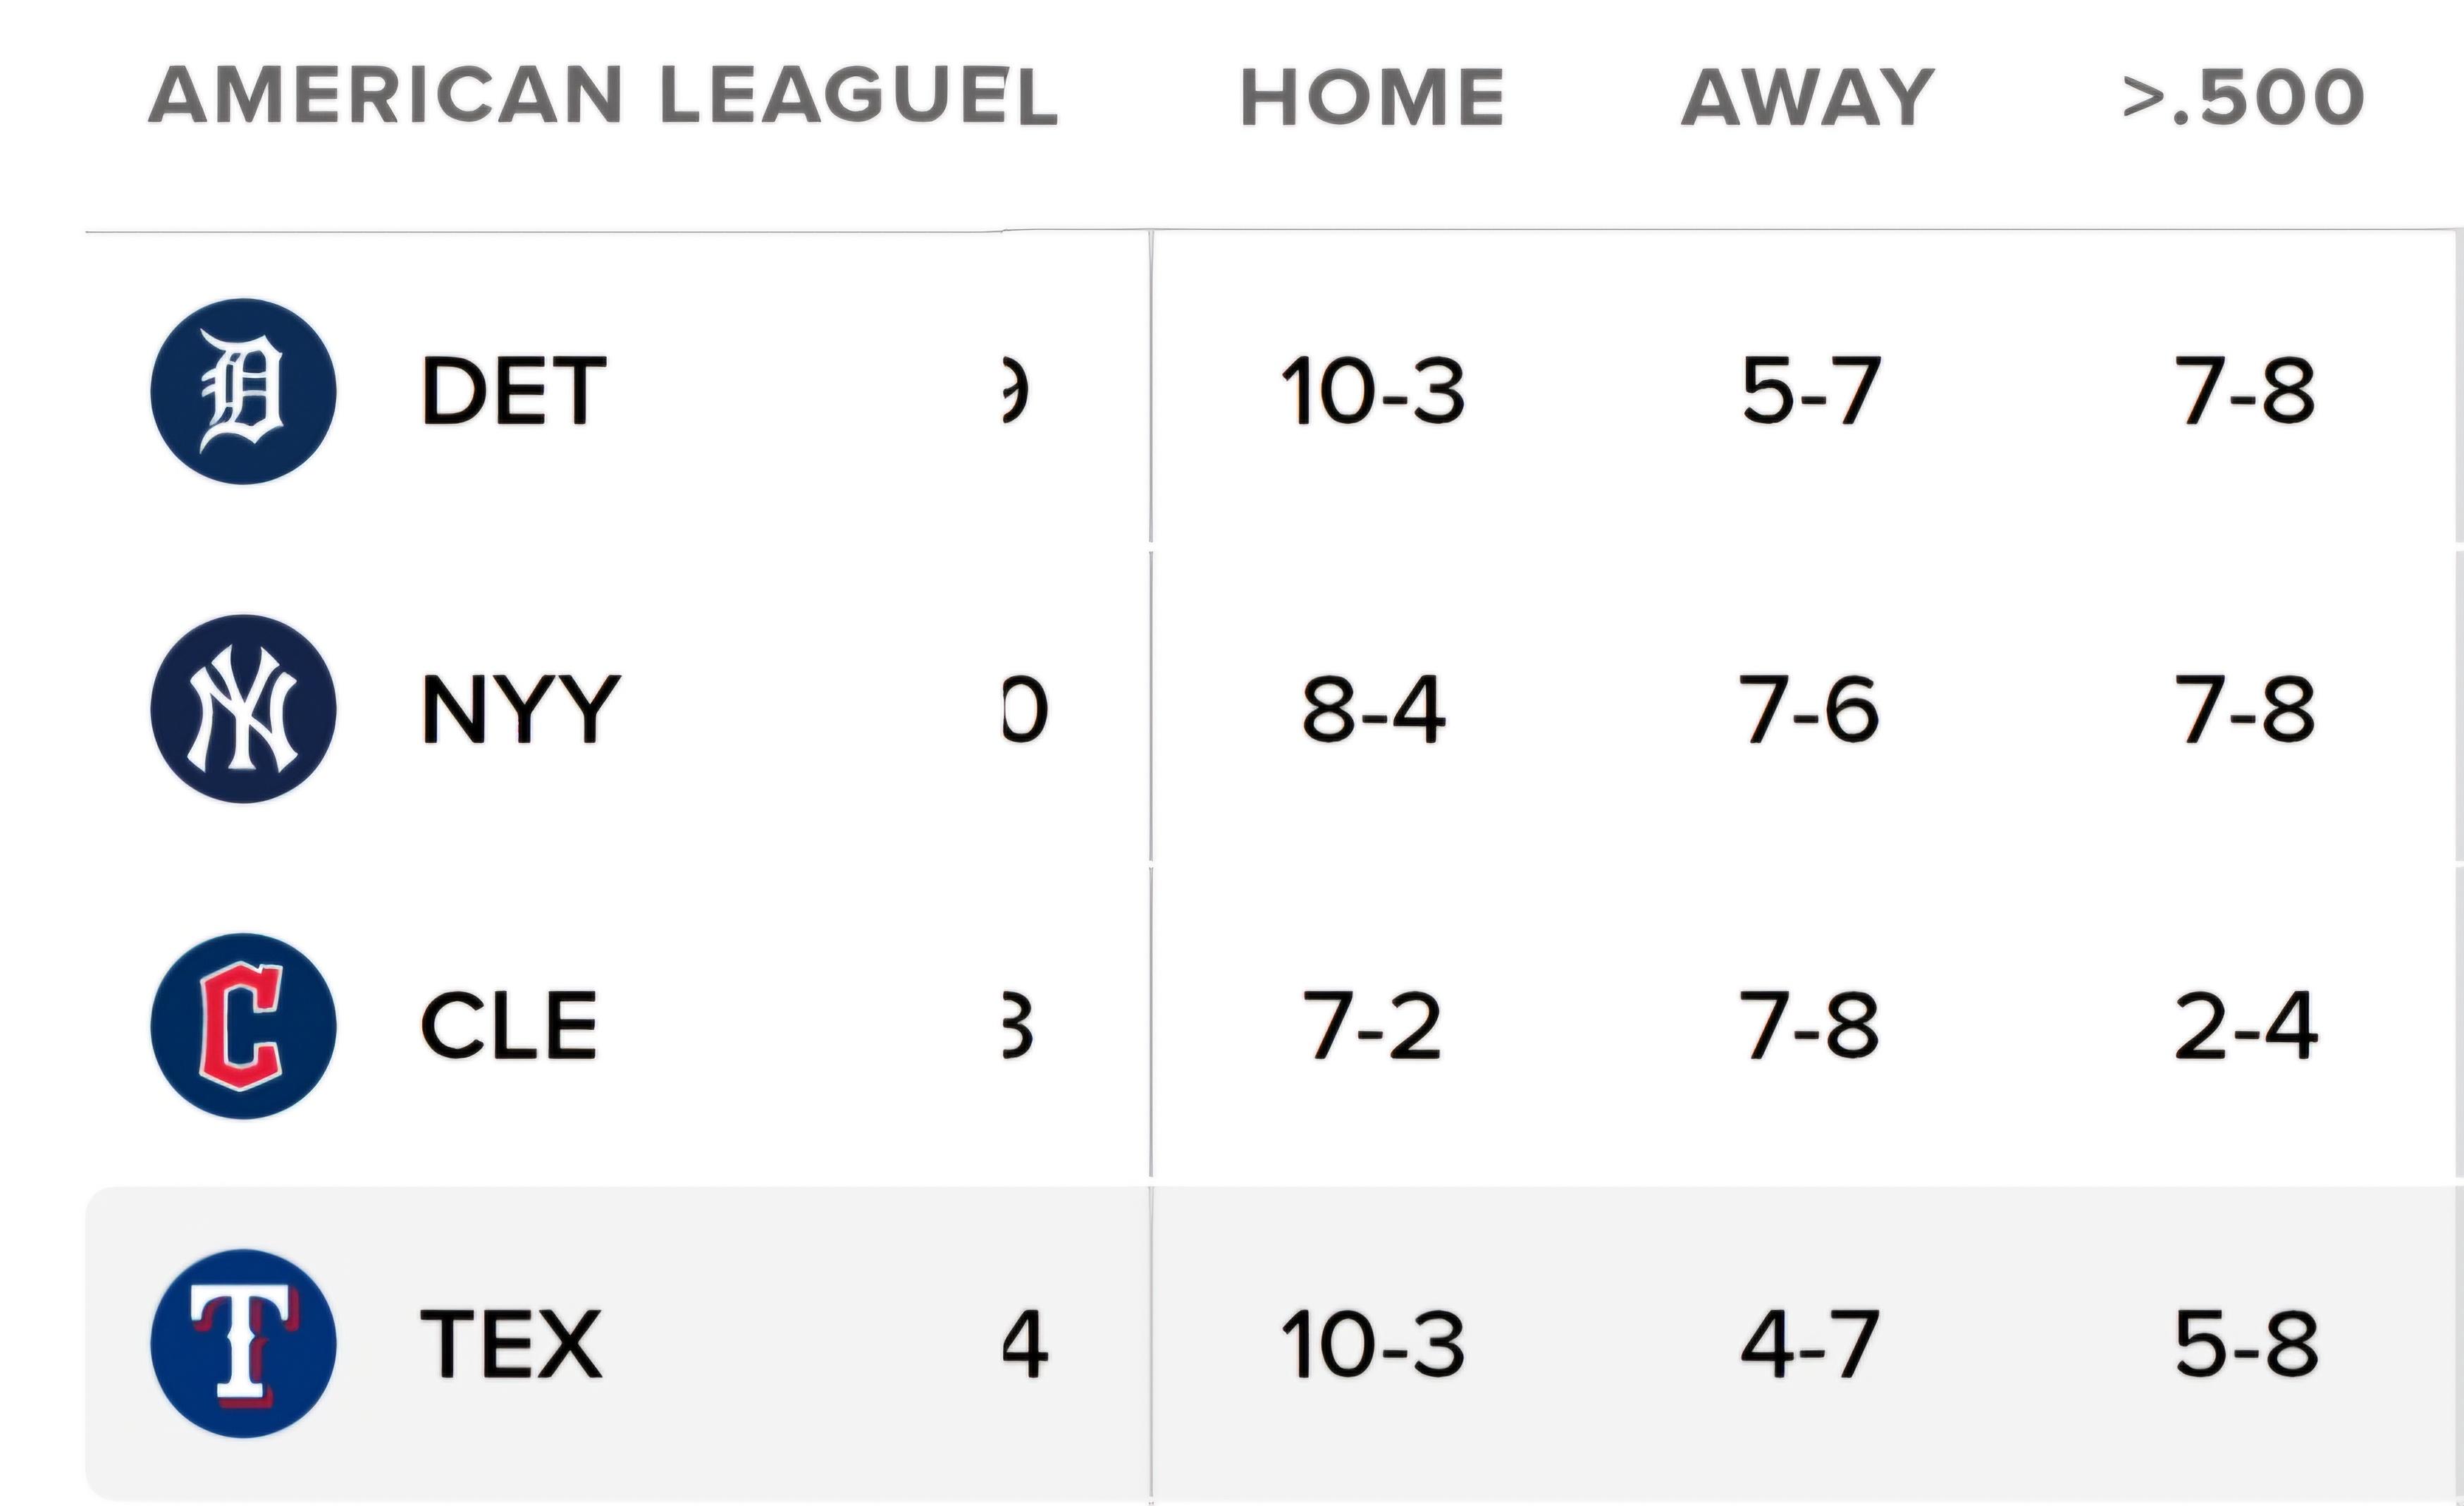Select the CLE team name
The image size is (2464, 1506).
click(x=508, y=1026)
